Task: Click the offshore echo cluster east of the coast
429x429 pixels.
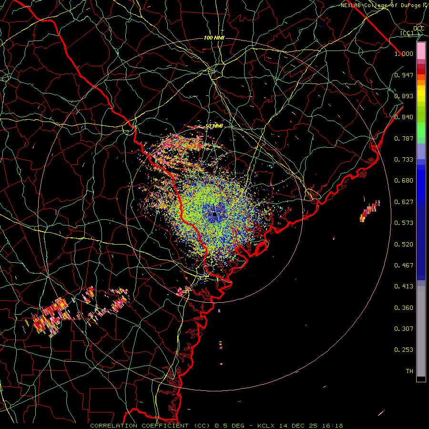Action: (369, 211)
